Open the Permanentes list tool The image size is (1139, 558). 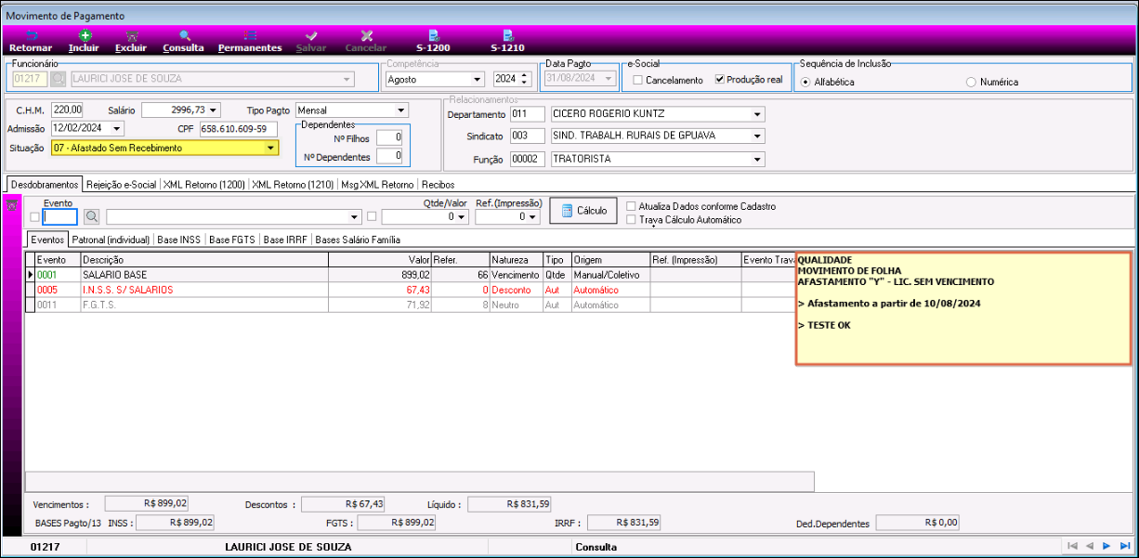250,35
